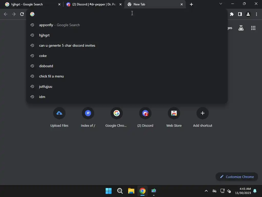
Task: Select the New Tab tab
Action: (155, 4)
